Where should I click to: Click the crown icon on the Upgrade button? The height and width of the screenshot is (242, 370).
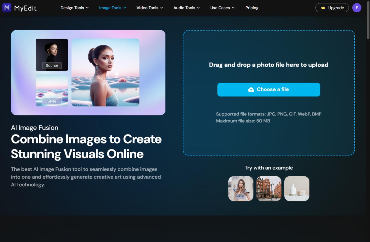point(323,8)
